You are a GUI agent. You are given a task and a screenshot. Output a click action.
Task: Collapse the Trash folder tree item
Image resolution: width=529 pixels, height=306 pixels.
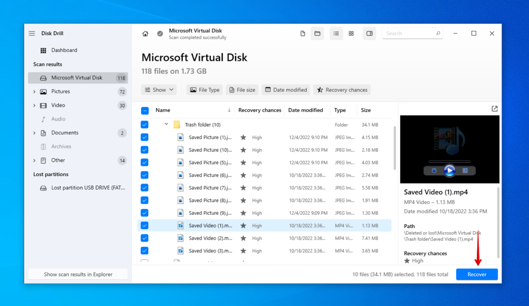pyautogui.click(x=166, y=124)
